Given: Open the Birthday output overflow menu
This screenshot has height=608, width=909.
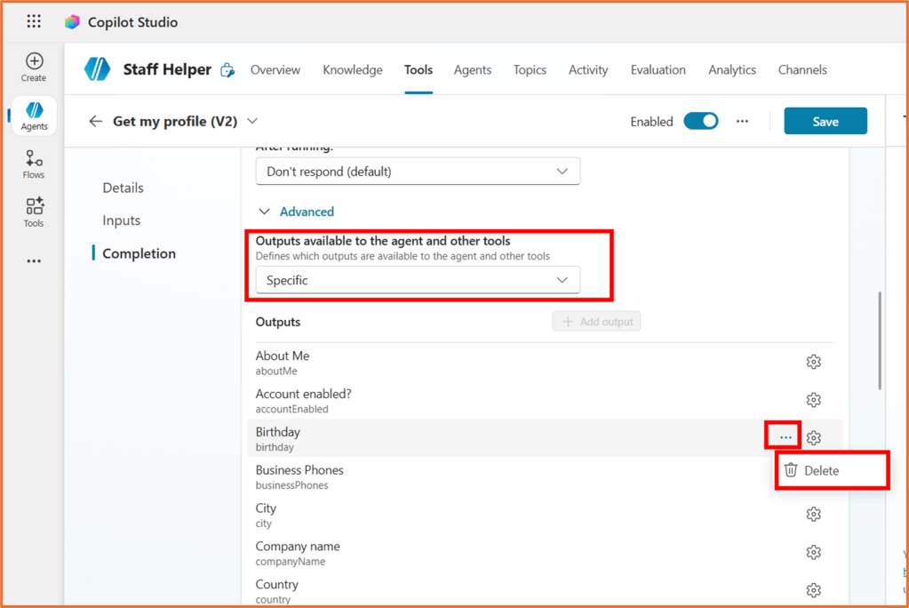Looking at the screenshot, I should [782, 436].
